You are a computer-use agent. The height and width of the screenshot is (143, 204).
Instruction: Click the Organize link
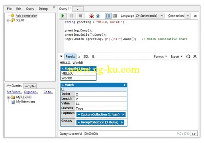(x=31, y=92)
